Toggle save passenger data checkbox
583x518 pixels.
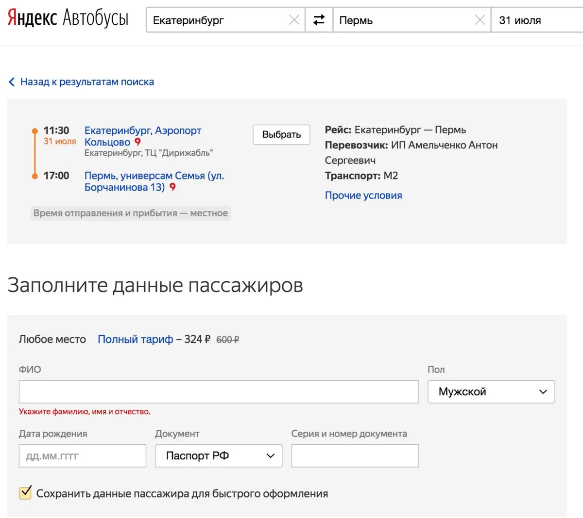tap(25, 493)
